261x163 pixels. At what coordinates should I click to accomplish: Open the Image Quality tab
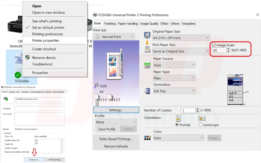point(149,23)
